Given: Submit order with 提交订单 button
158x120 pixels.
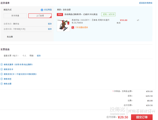Looking at the screenshot, I should click(x=141, y=117).
